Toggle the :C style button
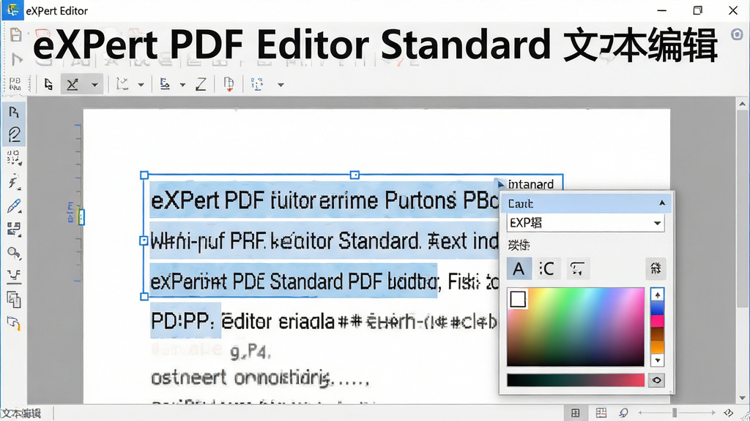 (x=546, y=269)
